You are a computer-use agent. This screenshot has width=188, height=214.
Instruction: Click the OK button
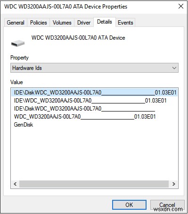[129, 205]
